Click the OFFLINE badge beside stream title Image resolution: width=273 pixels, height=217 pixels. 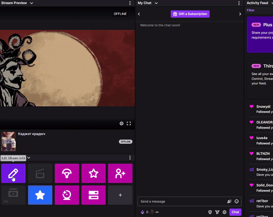click(x=126, y=142)
